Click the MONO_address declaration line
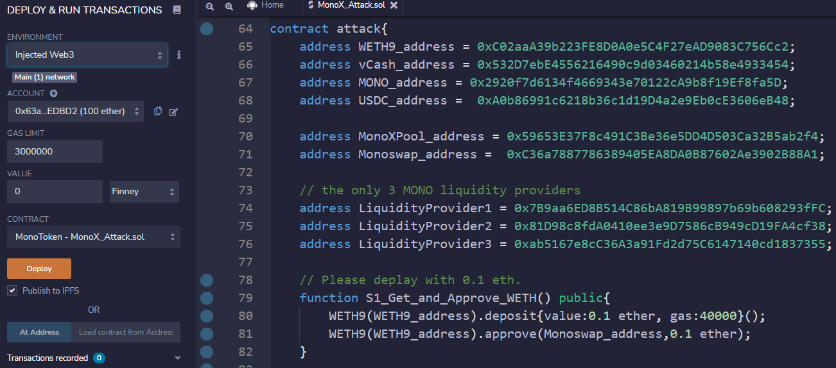This screenshot has width=836, height=368. (543, 83)
